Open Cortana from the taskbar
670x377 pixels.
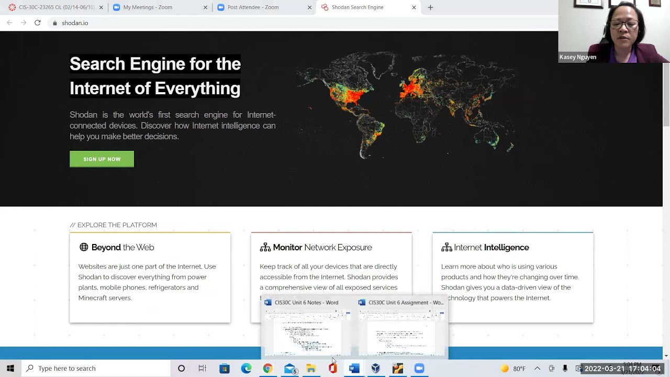[x=181, y=368]
